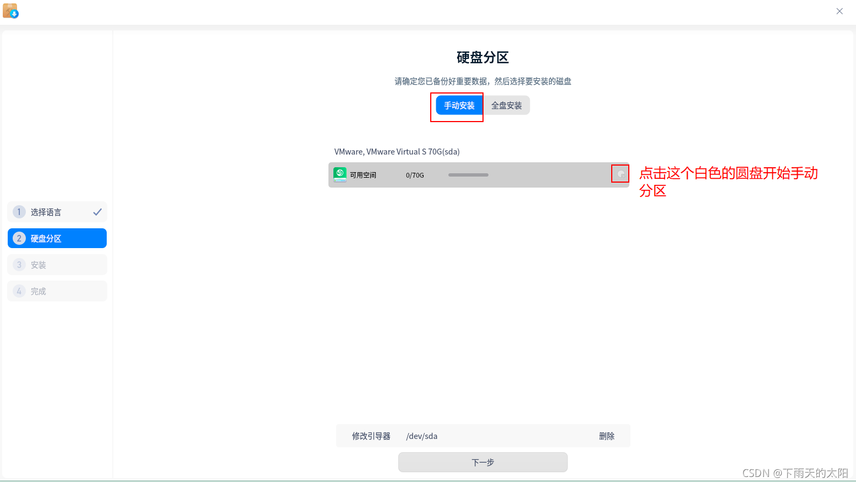Click the 删除 button
Image resolution: width=856 pixels, height=483 pixels.
607,436
